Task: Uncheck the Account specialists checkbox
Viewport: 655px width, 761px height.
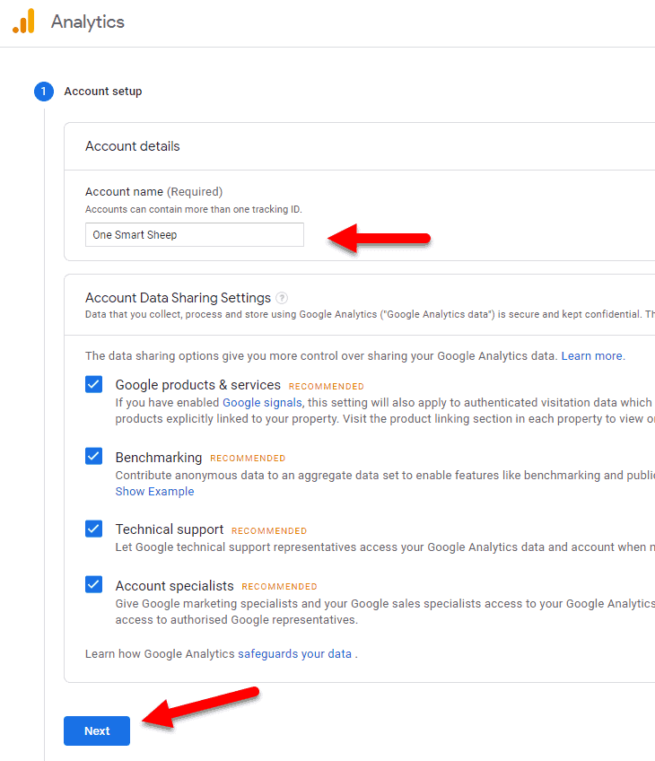Action: tap(93, 584)
